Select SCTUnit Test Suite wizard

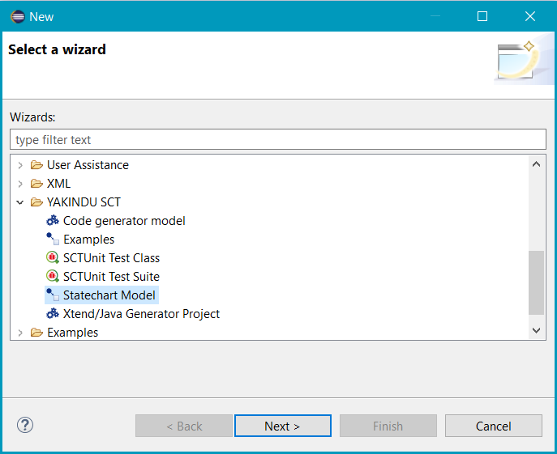point(111,276)
